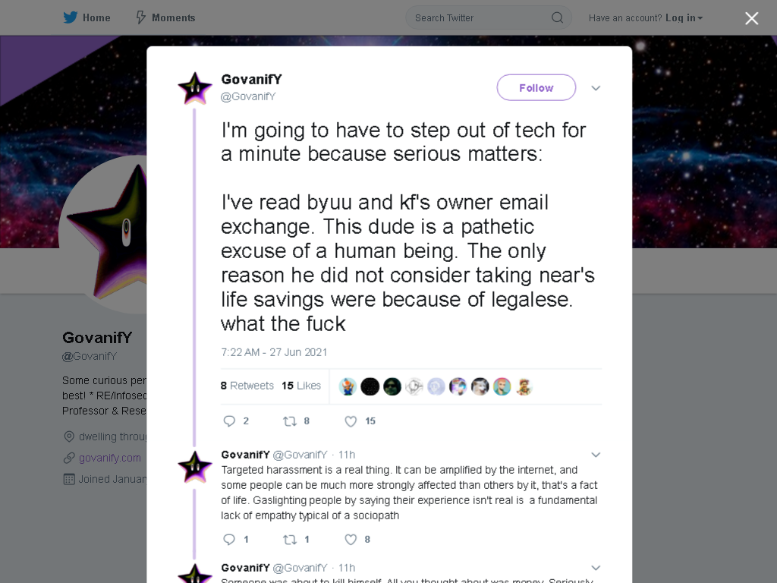Reply to the targeted harassment tweet

pos(229,540)
